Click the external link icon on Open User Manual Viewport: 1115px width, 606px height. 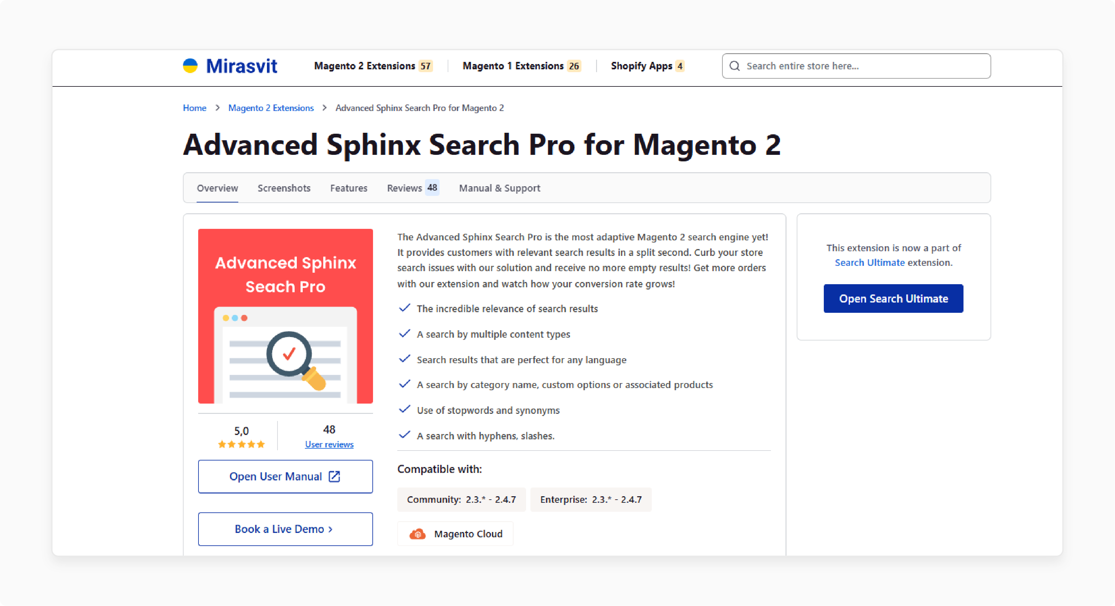click(x=334, y=476)
